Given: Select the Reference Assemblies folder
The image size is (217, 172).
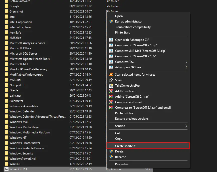Looking at the screenshot, I should click(24, 106).
